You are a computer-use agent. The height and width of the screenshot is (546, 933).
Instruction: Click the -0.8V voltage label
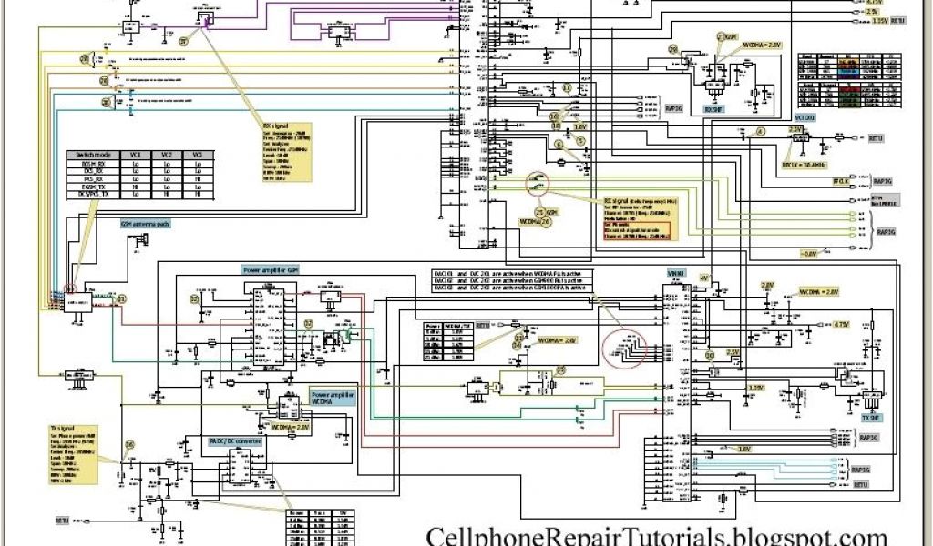click(809, 252)
